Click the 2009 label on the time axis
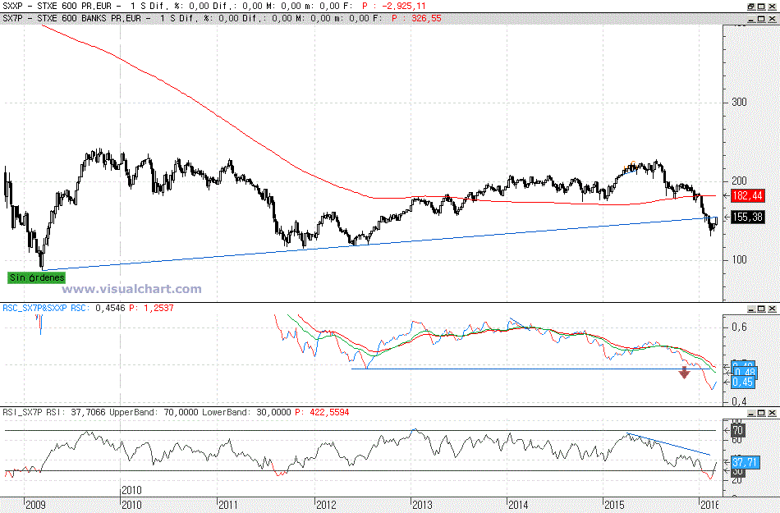This screenshot has height=513, width=780. pyautogui.click(x=35, y=506)
